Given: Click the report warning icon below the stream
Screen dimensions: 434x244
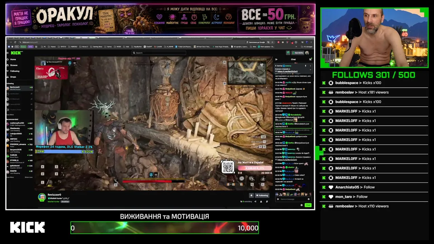Looking at the screenshot, I should 261,202.
